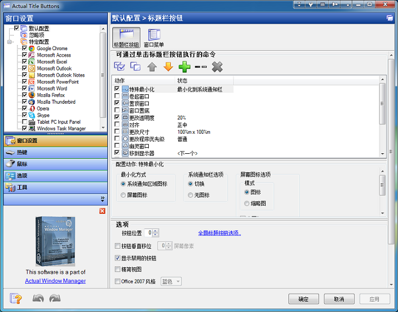Image resolution: width=398 pixels, height=312 pixels.
Task: Open the 热键 section in the sidebar
Action: (x=53, y=153)
